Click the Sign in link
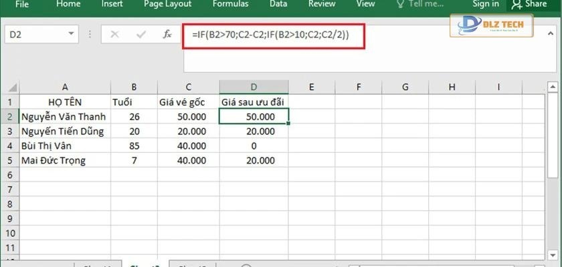 tap(485, 4)
